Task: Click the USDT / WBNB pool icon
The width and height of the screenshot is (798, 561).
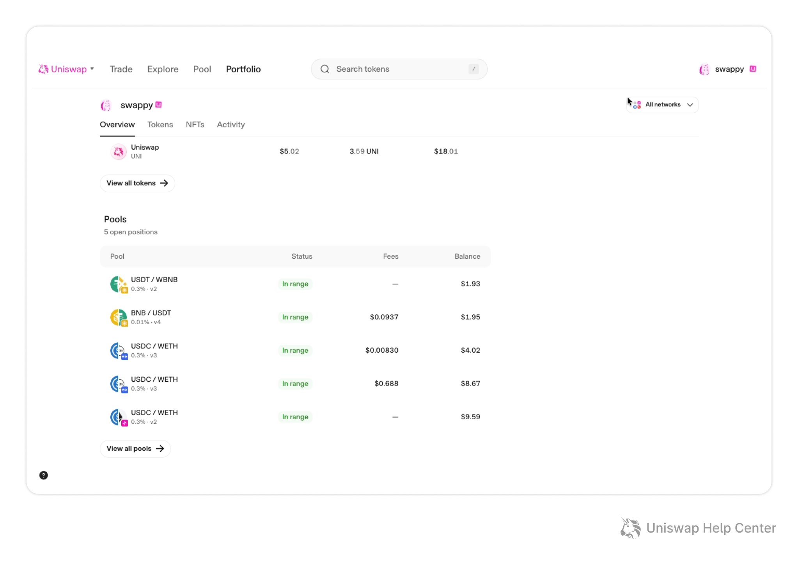Action: [119, 284]
